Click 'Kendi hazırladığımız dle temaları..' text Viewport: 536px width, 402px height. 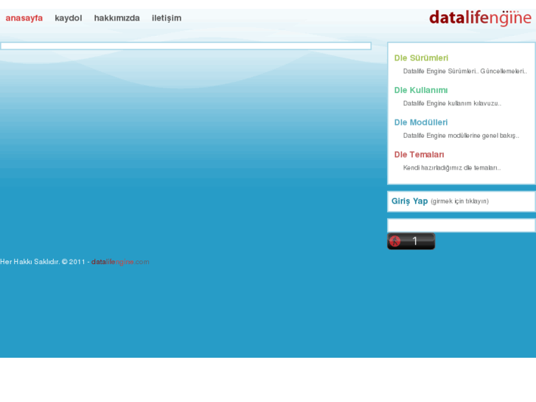(x=451, y=167)
